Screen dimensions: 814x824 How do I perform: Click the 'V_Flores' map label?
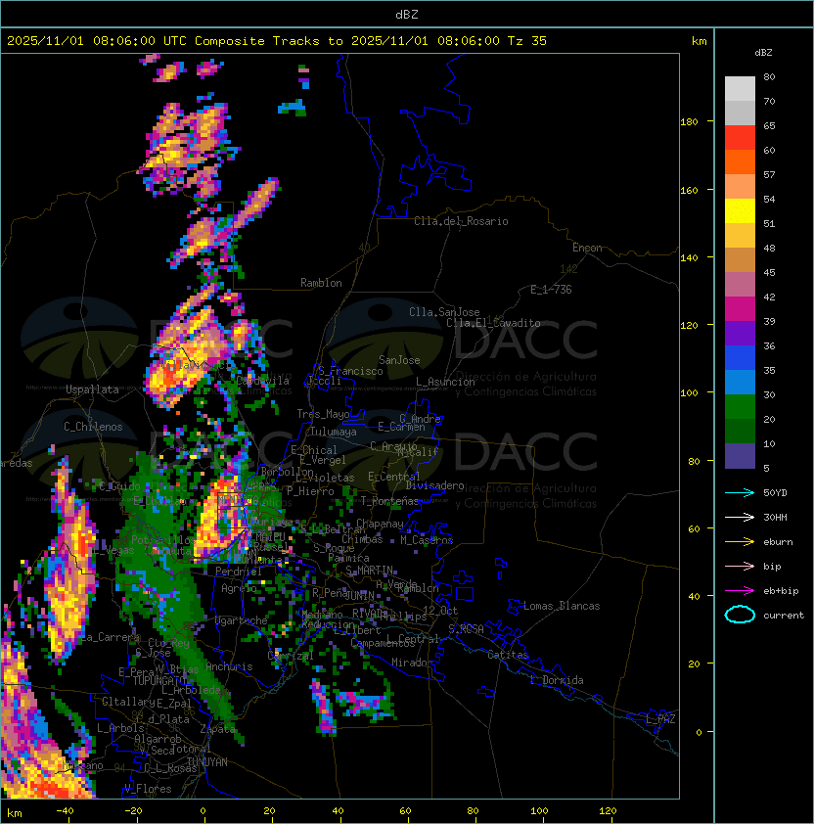(x=148, y=789)
